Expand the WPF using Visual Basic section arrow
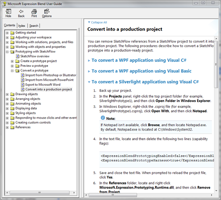This screenshot has width=221, height=200. pyautogui.click(x=89, y=71)
